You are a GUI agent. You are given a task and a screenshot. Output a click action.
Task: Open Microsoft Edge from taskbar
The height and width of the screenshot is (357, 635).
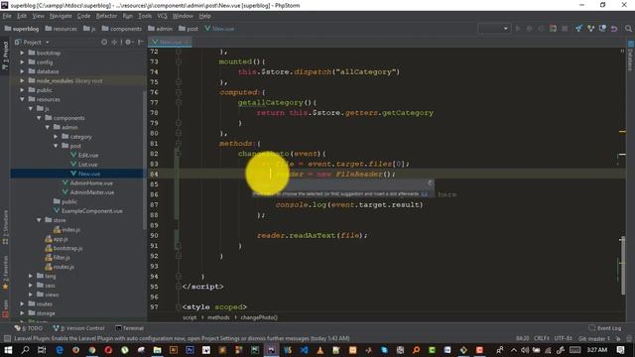coord(60,350)
